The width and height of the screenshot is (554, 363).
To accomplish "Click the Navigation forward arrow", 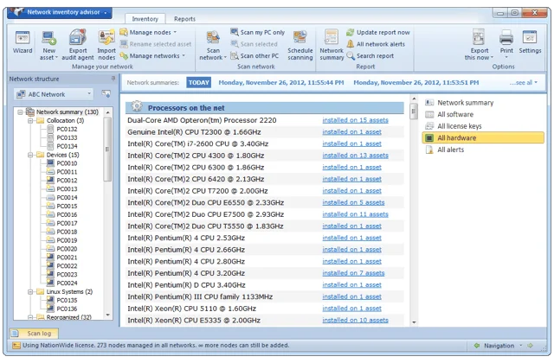I will point(531,346).
